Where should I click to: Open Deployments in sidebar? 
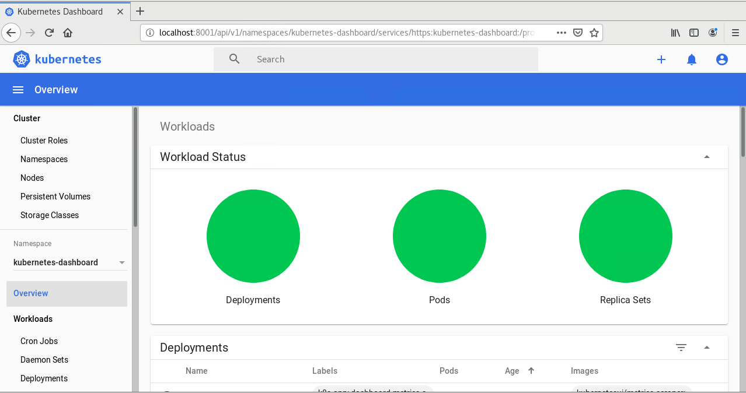[x=44, y=378]
